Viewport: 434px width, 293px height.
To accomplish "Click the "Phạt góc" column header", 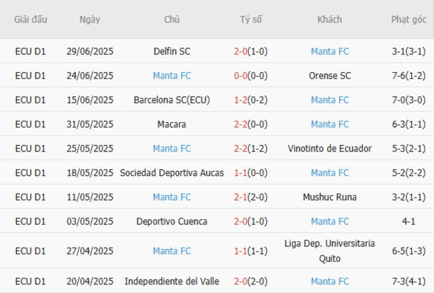I will 409,19.
